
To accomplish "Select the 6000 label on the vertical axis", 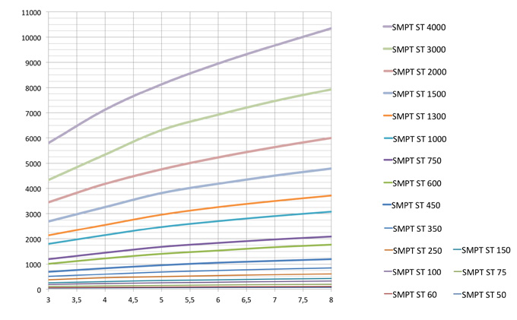I will pyautogui.click(x=33, y=138).
